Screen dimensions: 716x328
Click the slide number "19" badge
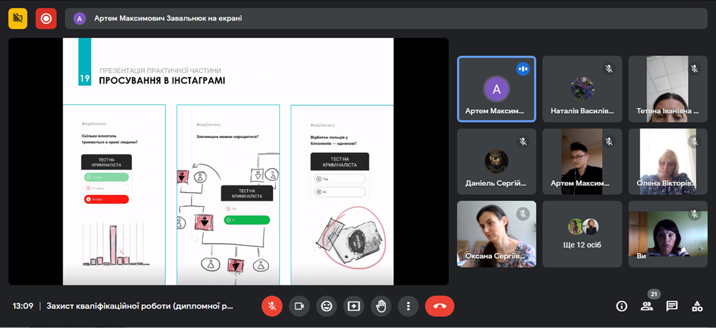click(85, 78)
